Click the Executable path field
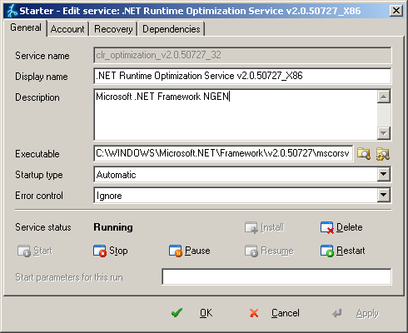The image size is (408, 333). [x=223, y=153]
